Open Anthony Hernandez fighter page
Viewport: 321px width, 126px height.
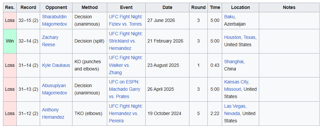click(x=53, y=113)
